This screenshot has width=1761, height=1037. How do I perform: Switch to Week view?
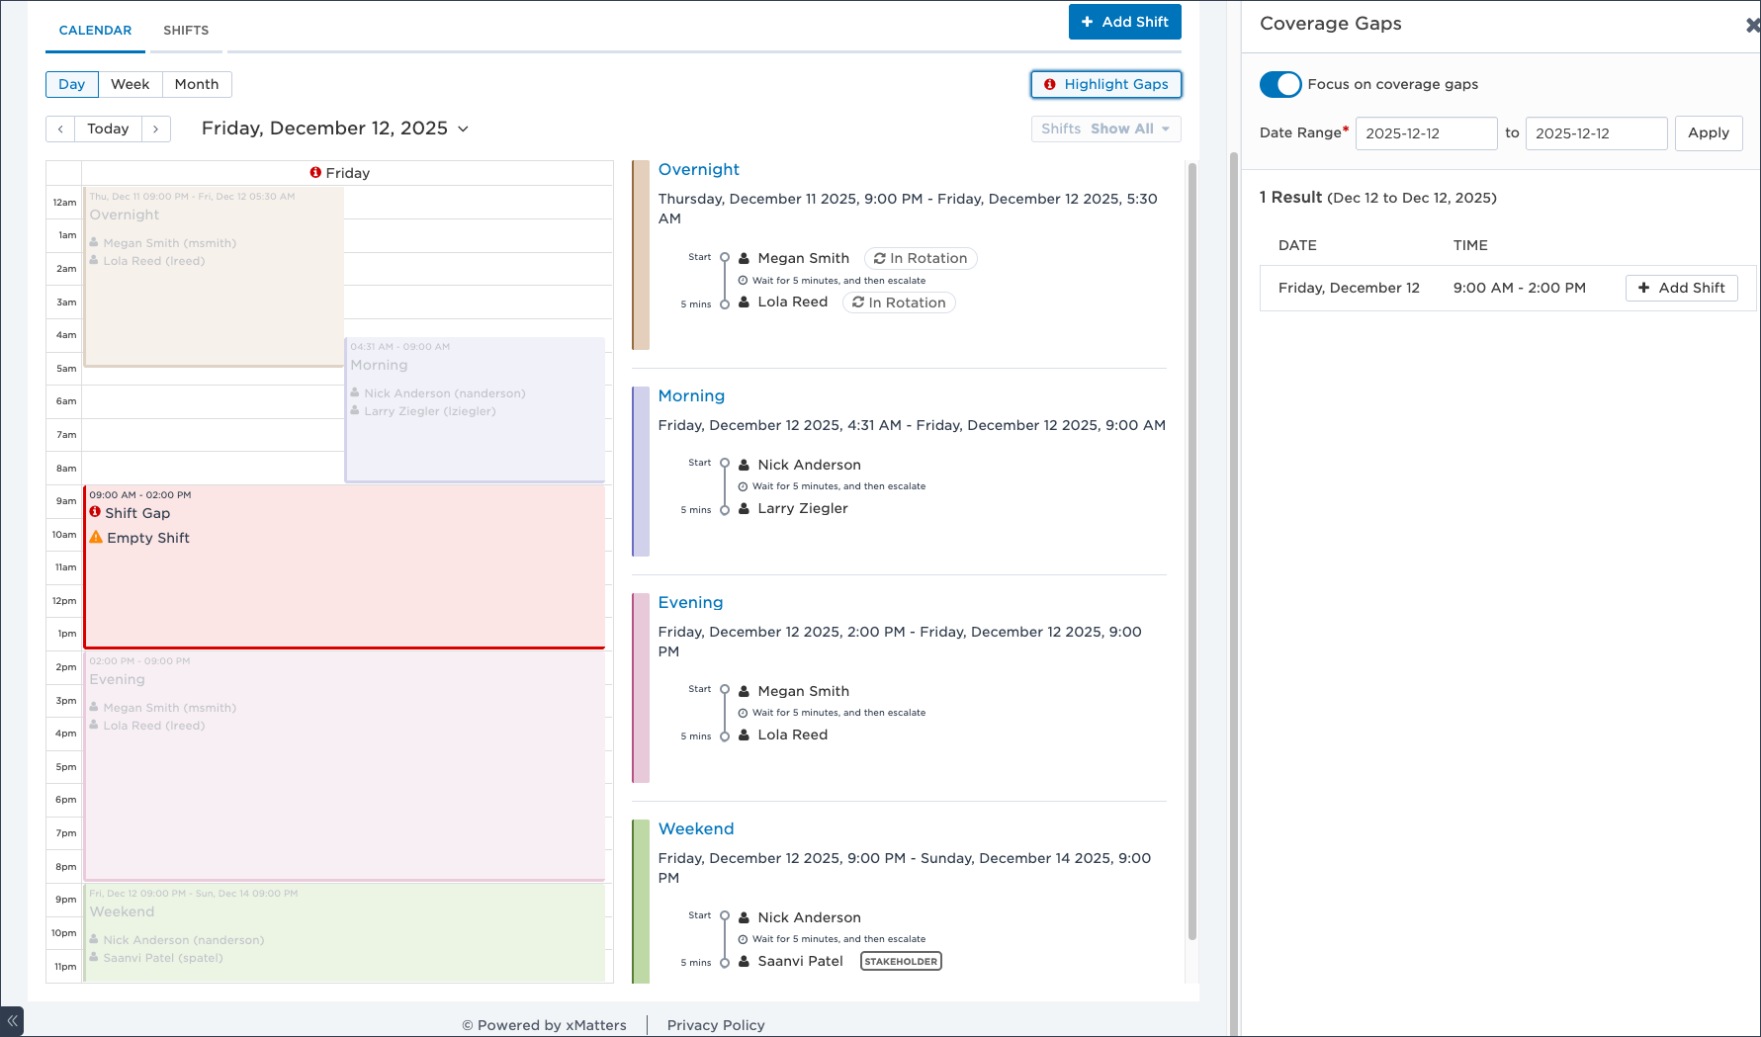(131, 85)
